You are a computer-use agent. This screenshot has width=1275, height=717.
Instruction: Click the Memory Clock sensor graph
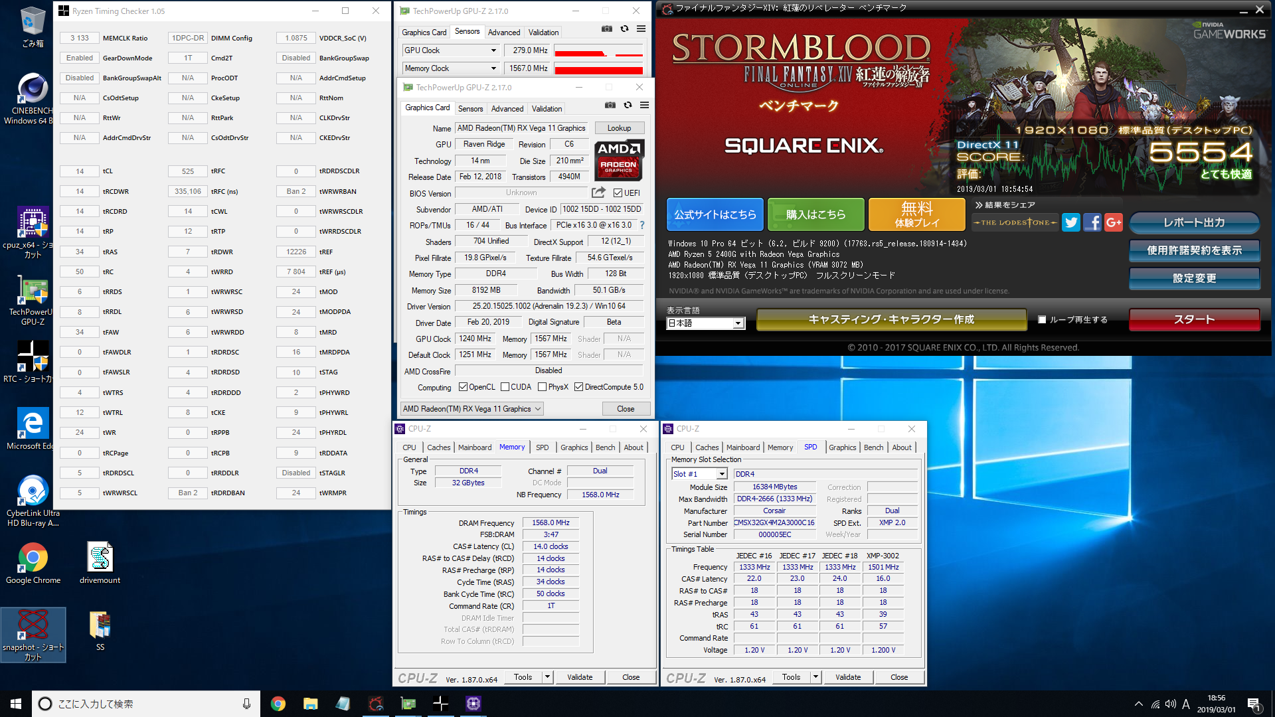tap(598, 68)
